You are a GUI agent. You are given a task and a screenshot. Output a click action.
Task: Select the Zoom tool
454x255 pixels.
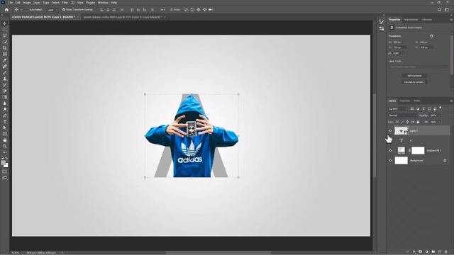(x=5, y=146)
